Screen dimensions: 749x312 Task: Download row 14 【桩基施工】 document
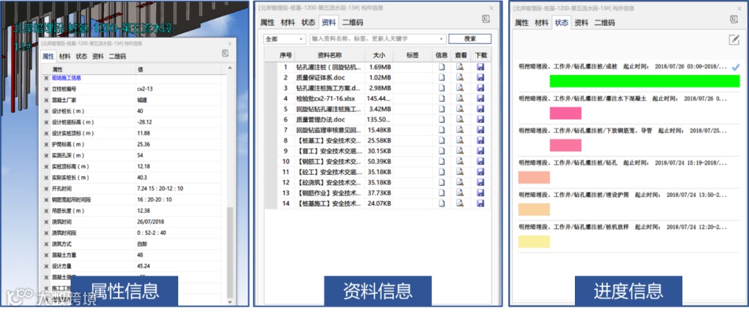pyautogui.click(x=480, y=203)
